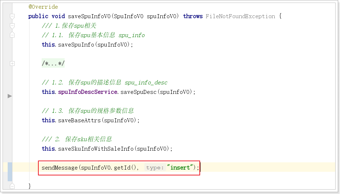Screen dimensions: 340x194
Task: Toggle fold beside '1.保存spu相关' comment
Action: (12, 26)
